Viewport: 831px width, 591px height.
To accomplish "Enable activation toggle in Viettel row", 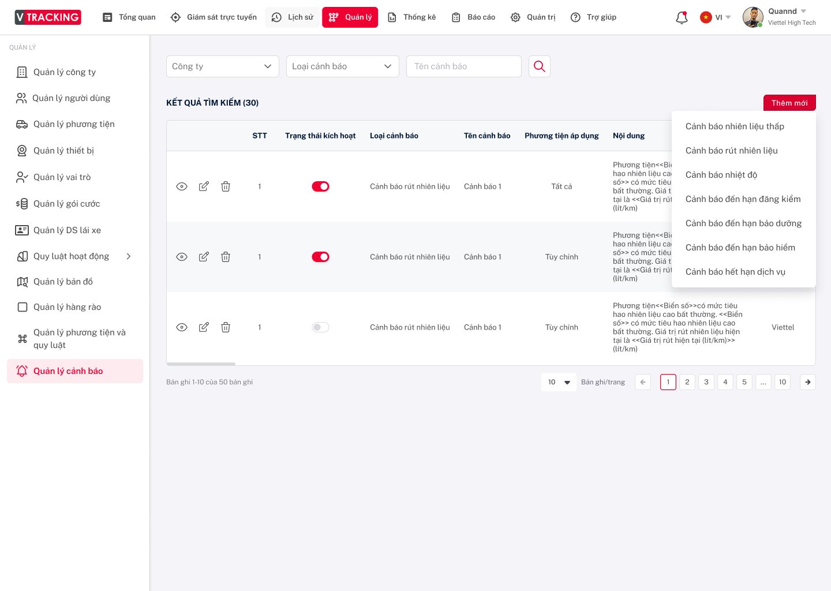I will [x=320, y=327].
